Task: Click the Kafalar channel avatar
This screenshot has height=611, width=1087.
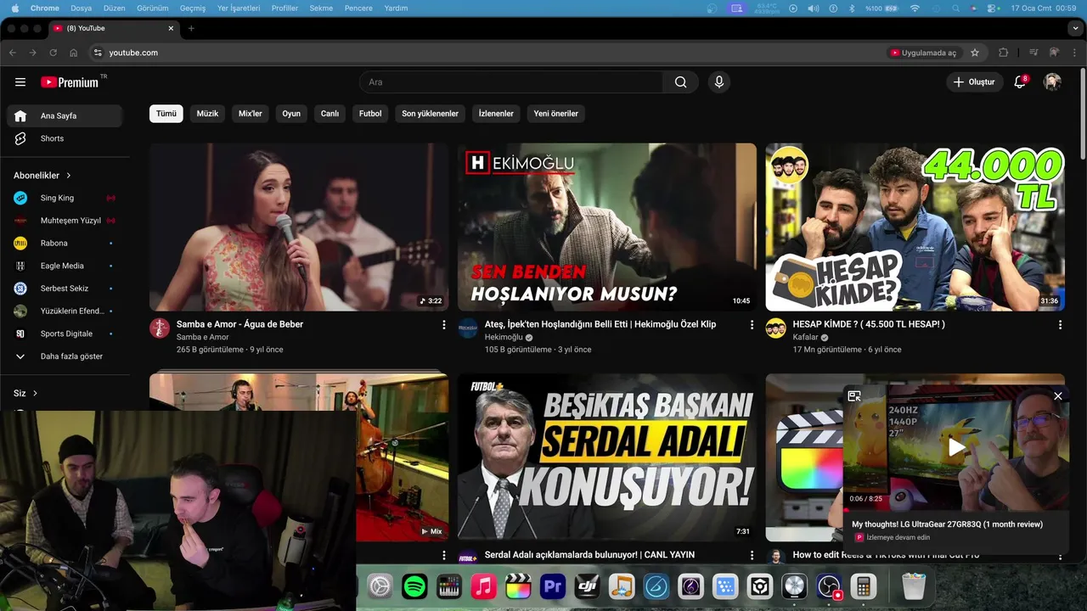Action: click(775, 328)
